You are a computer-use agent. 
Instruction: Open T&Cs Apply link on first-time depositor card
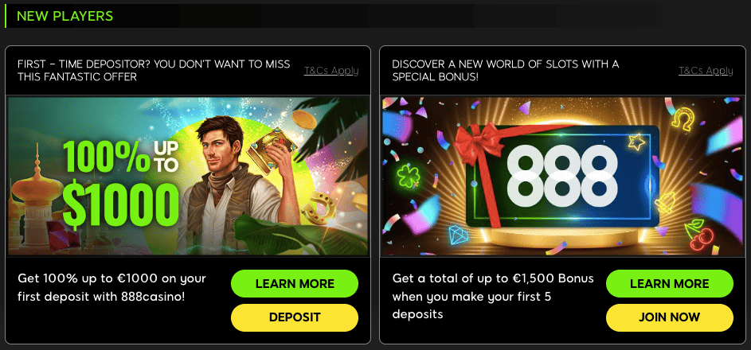pyautogui.click(x=331, y=71)
